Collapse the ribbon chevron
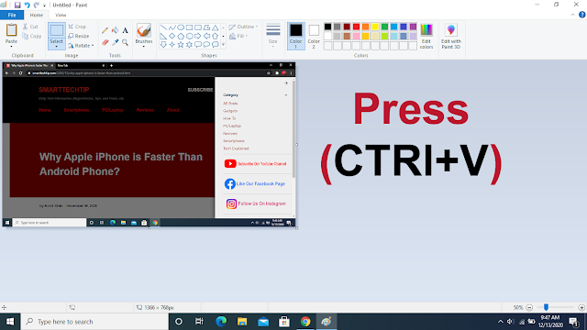 click(x=572, y=15)
